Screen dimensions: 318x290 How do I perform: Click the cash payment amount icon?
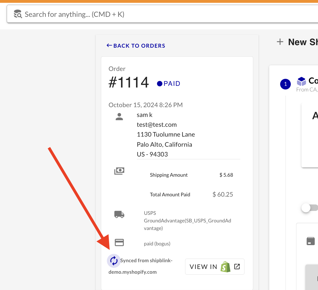(x=119, y=171)
